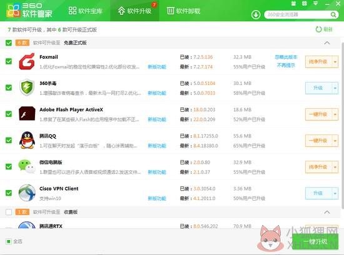Image resolution: width=344 pixels, height=255 pixels.
Task: Click the 微信电脑版 icon
Action: [x=27, y=166]
